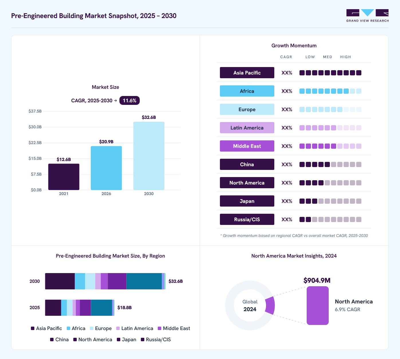Click Africa's XX% CAGR value
Screen dimensions: 400x359
287,91
